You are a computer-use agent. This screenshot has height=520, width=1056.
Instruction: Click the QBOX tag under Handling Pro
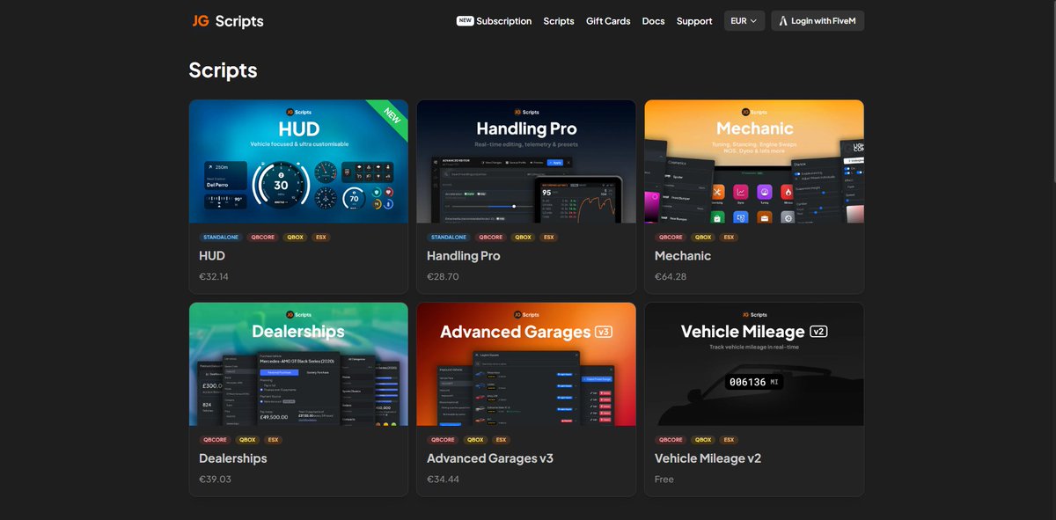pos(523,238)
